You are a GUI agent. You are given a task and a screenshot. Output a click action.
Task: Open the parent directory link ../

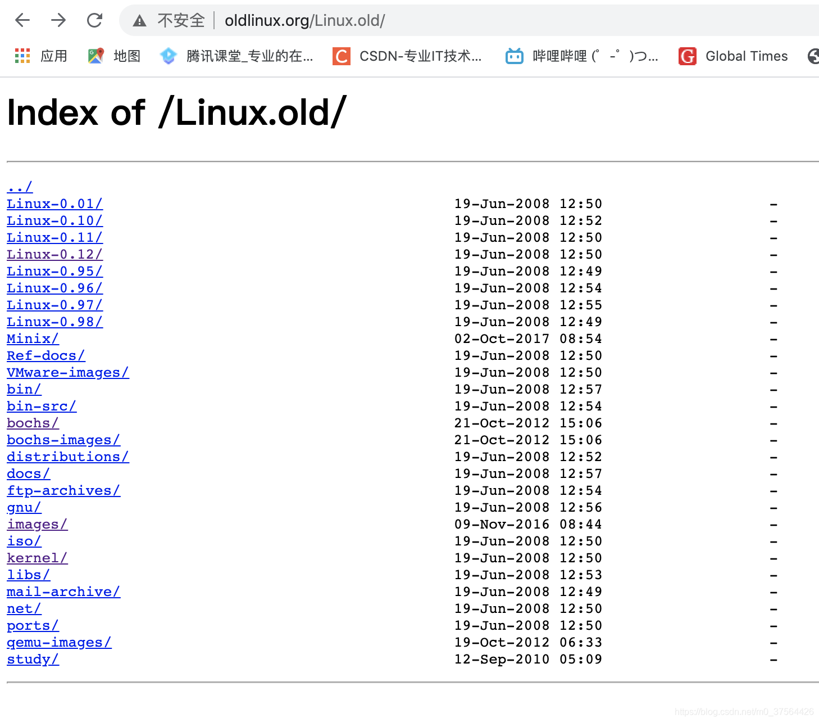tap(19, 186)
